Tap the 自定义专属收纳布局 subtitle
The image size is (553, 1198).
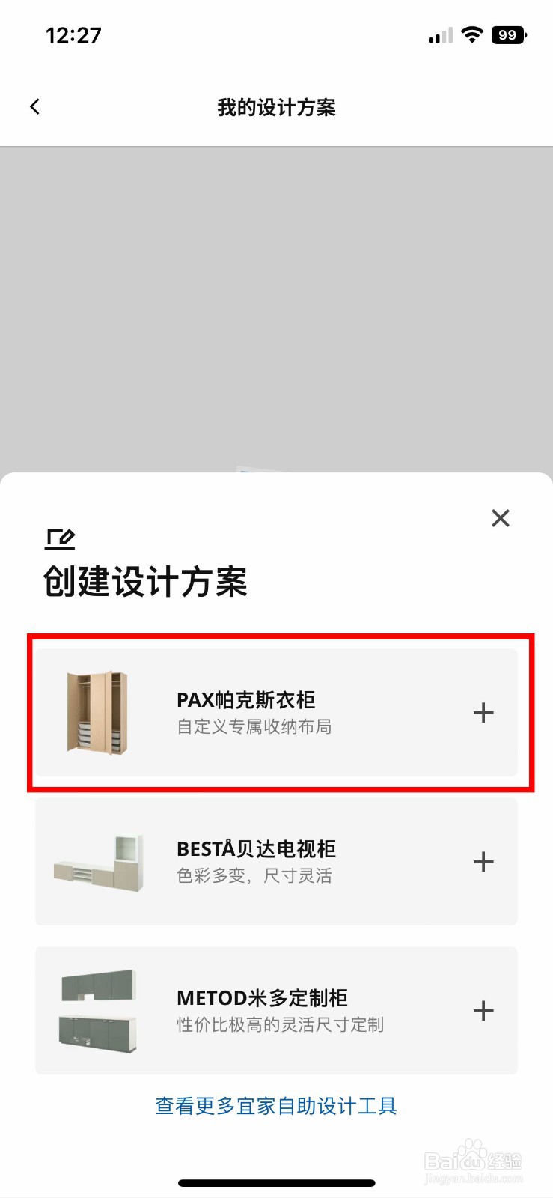click(254, 727)
